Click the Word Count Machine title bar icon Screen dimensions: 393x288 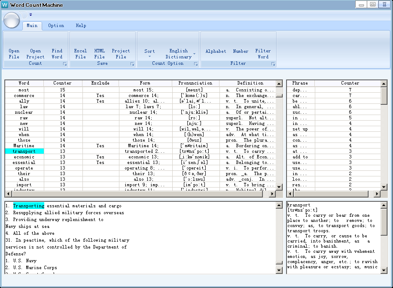click(5, 5)
